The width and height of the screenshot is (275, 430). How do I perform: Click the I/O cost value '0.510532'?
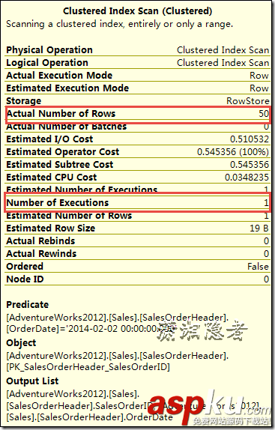point(250,139)
